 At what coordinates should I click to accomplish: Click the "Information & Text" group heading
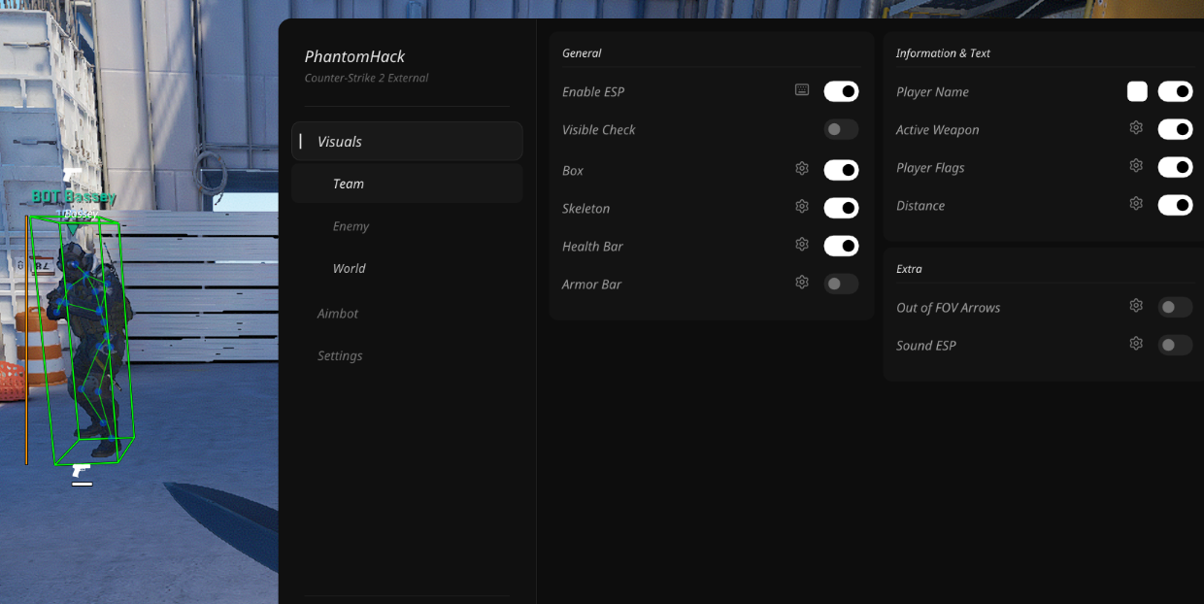point(943,53)
